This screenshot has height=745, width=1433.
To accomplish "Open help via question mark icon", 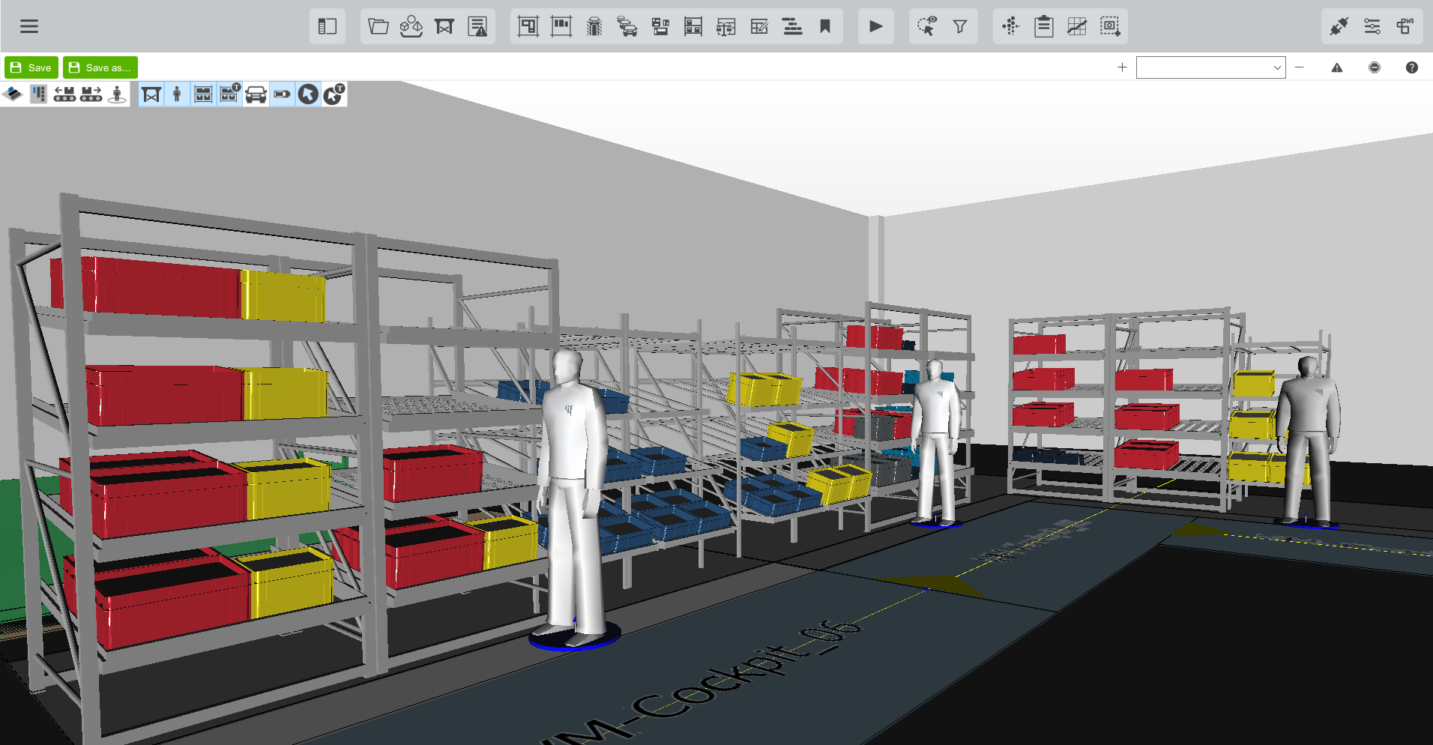I will point(1412,67).
